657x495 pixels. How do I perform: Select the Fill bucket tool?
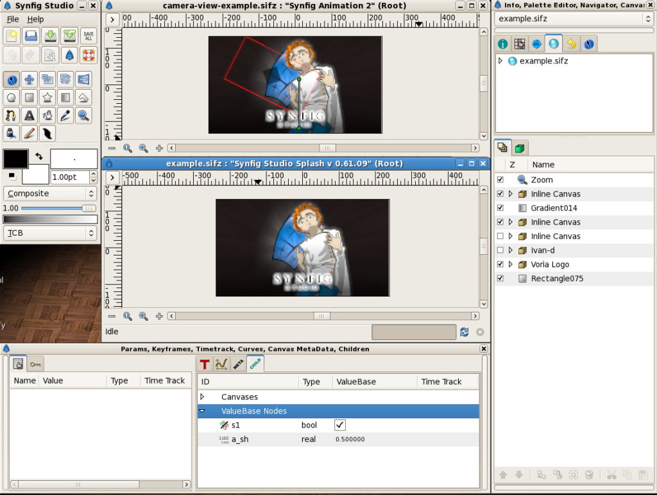coord(47,115)
